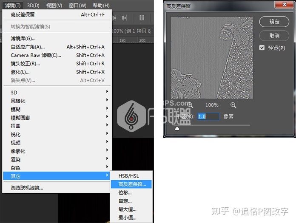Choose 消失点(V)... entry
Screen dimensions: 296x223
pos(57,80)
